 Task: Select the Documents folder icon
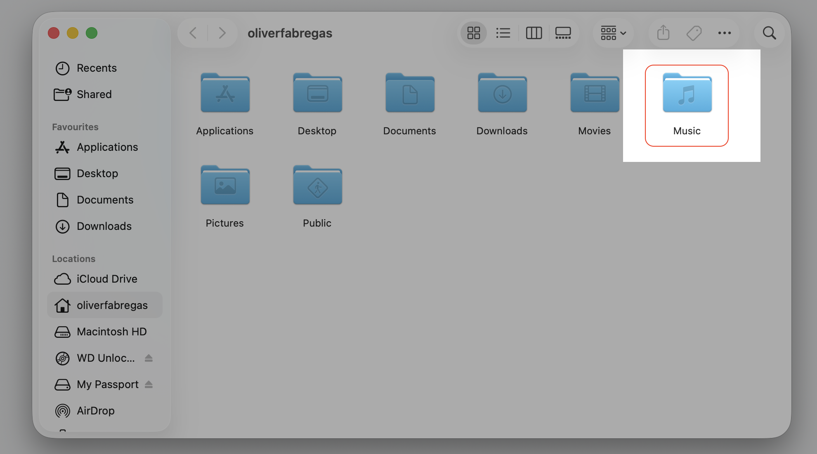click(x=410, y=93)
